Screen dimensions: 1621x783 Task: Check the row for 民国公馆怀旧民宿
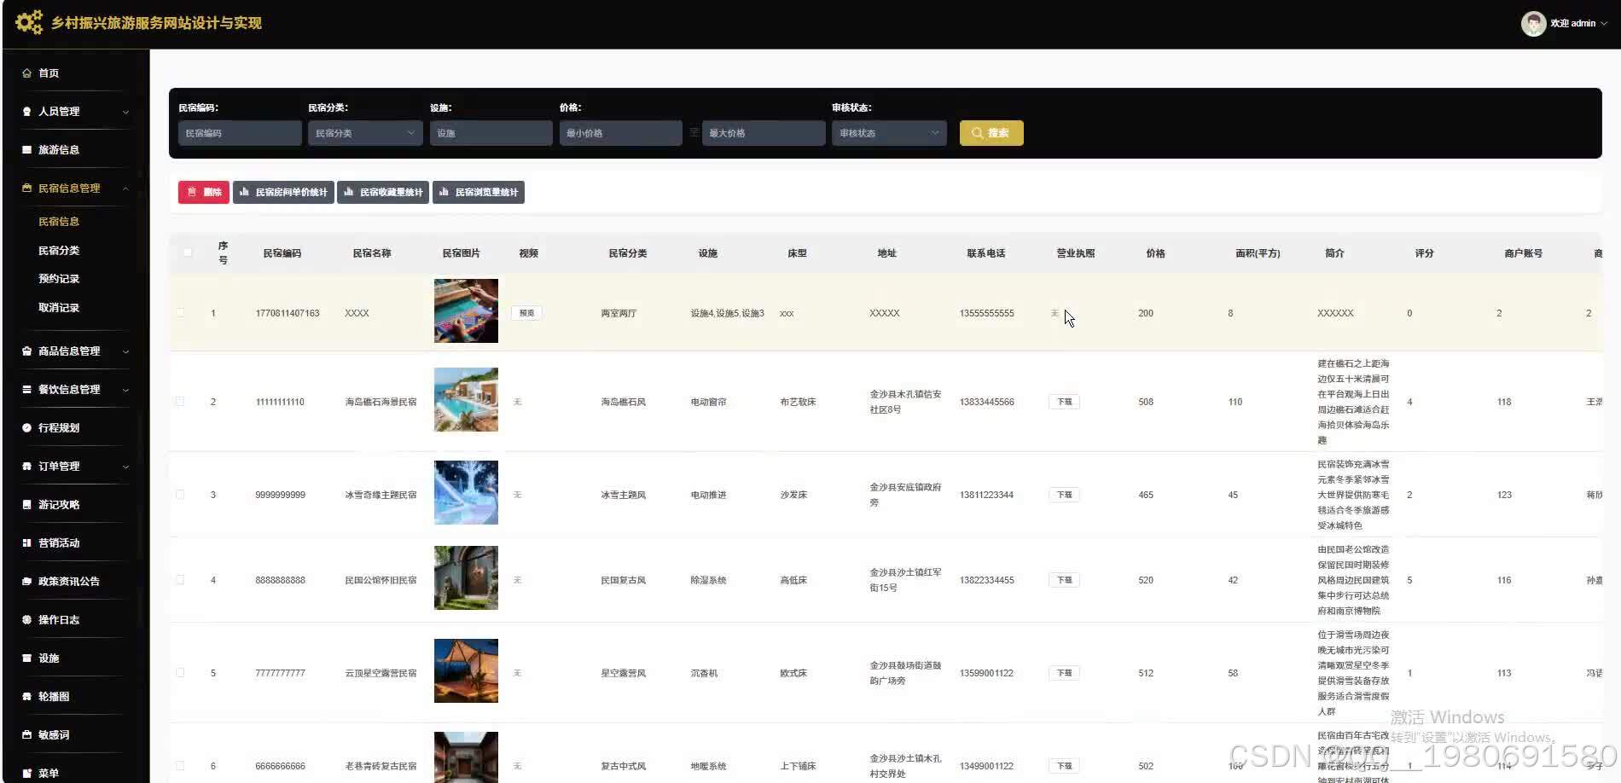pos(180,580)
